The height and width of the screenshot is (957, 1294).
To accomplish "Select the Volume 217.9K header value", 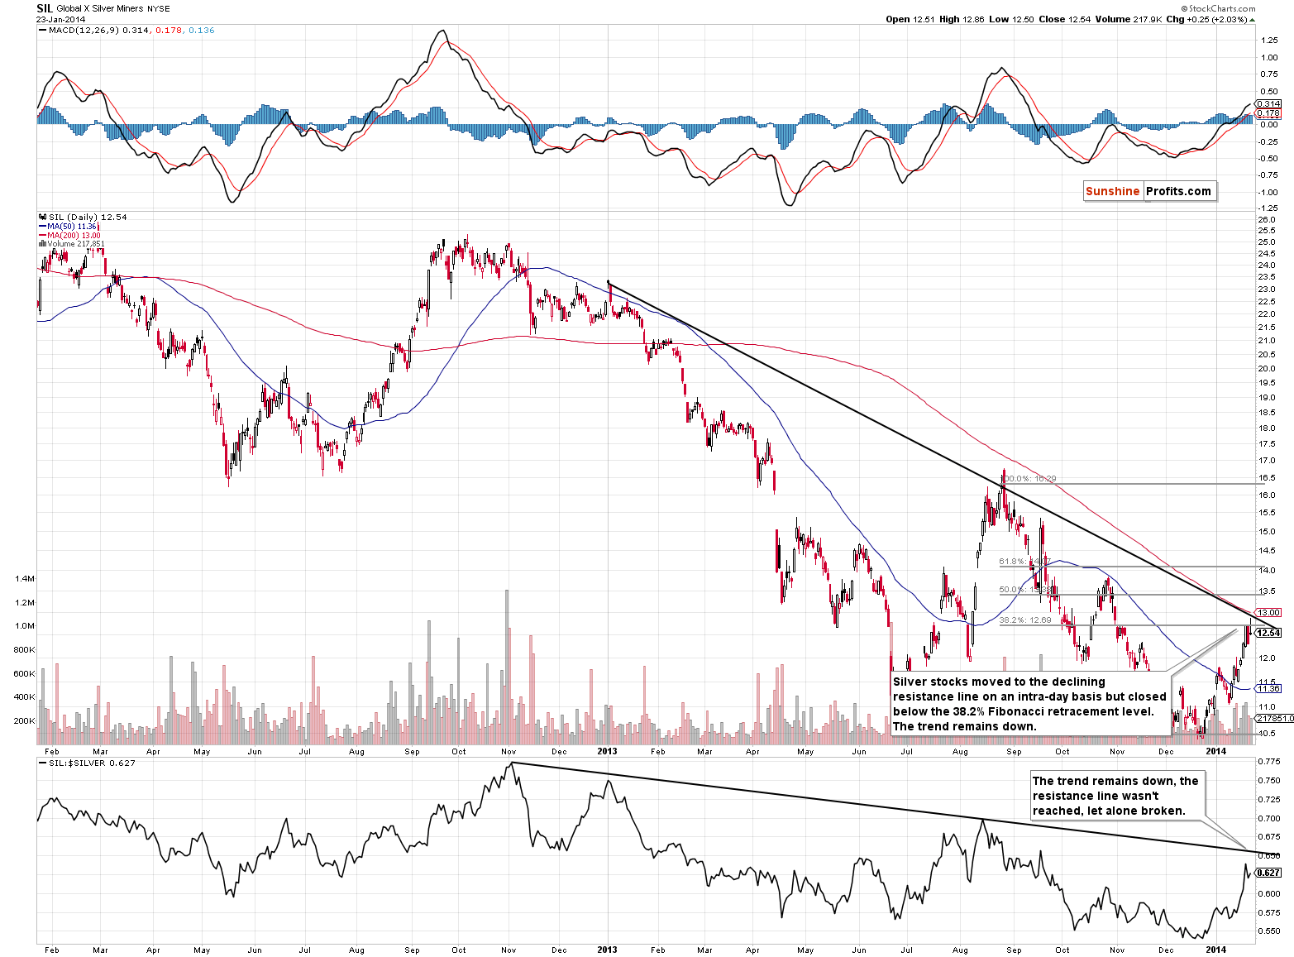I will (1129, 19).
